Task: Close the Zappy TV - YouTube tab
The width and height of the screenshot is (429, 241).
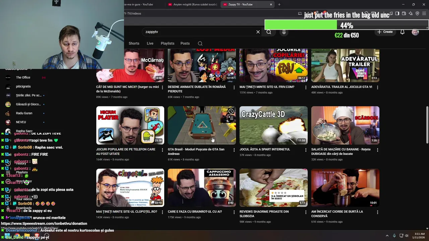Action: [271, 4]
